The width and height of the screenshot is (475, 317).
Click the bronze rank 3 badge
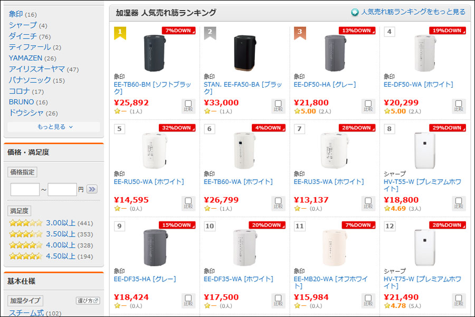tap(300, 33)
